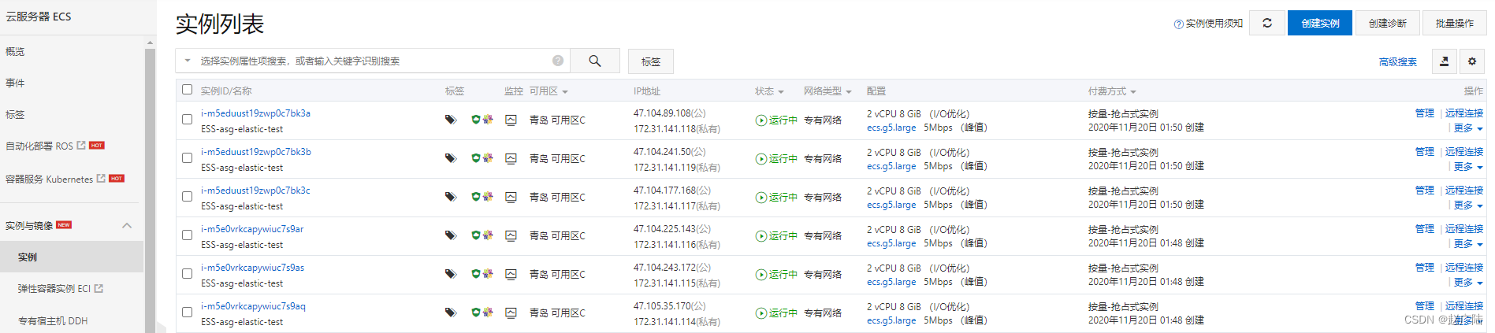1495x333 pixels.
Task: Open 专有宿主机 DDH in the sidebar
Action: click(x=53, y=321)
